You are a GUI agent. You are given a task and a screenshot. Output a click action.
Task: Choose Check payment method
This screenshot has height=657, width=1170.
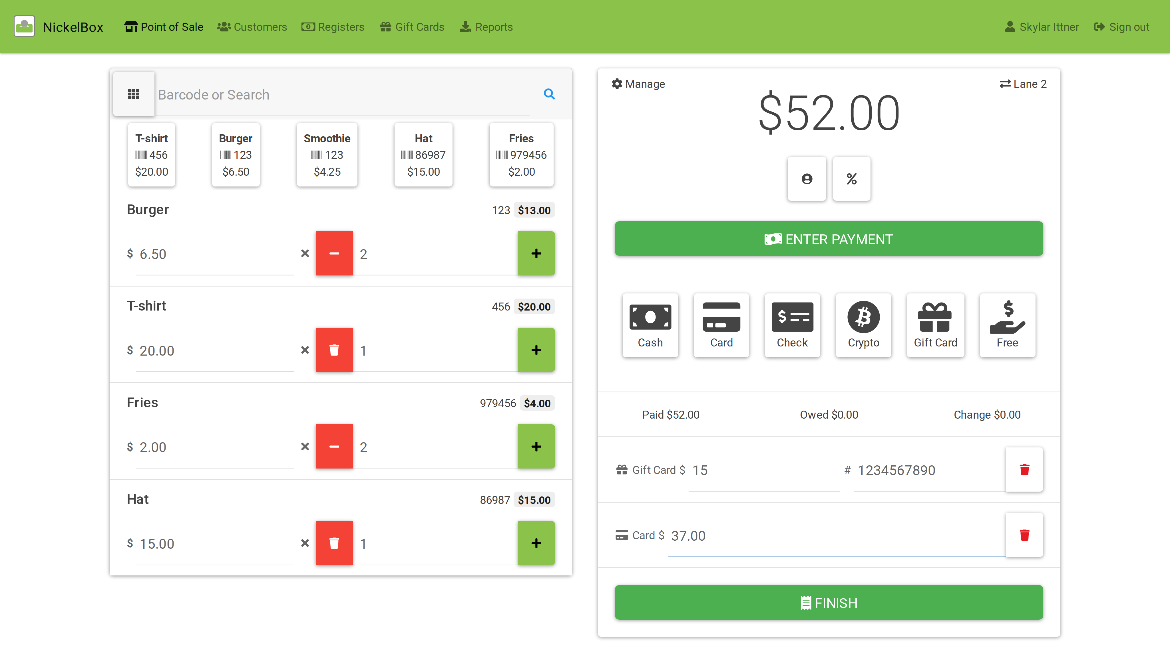pyautogui.click(x=792, y=325)
